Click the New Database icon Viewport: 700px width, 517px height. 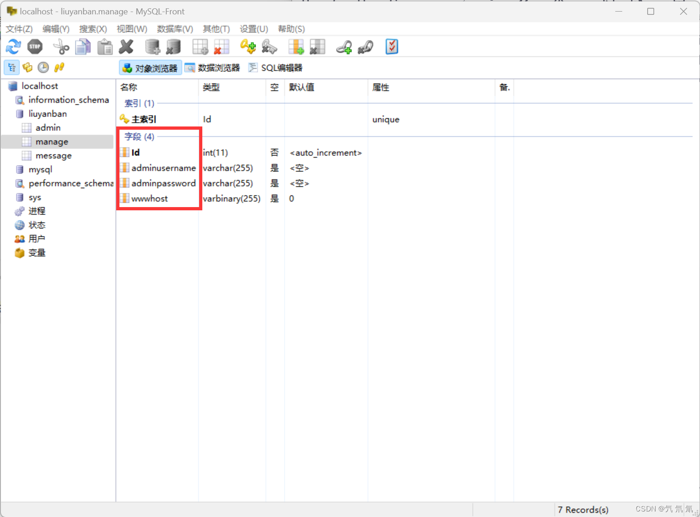click(x=153, y=46)
